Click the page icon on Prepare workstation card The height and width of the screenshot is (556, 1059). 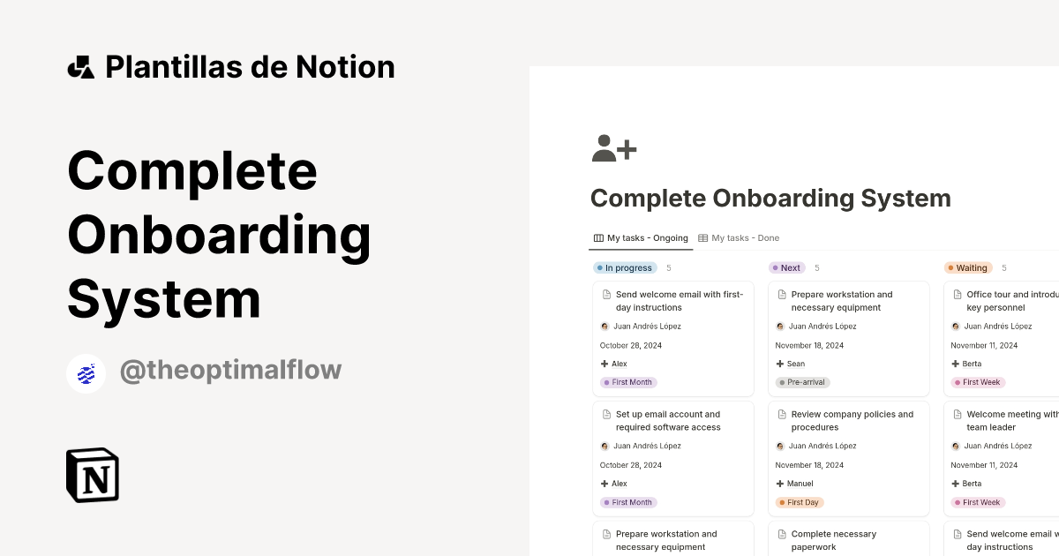click(782, 294)
